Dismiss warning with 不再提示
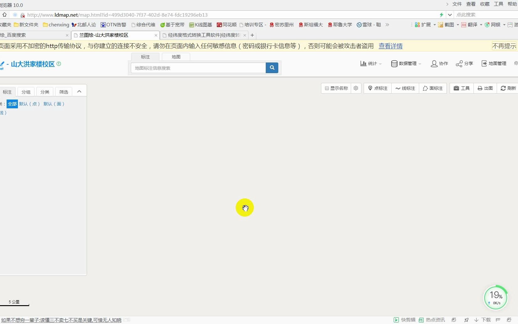The width and height of the screenshot is (518, 324). point(504,46)
